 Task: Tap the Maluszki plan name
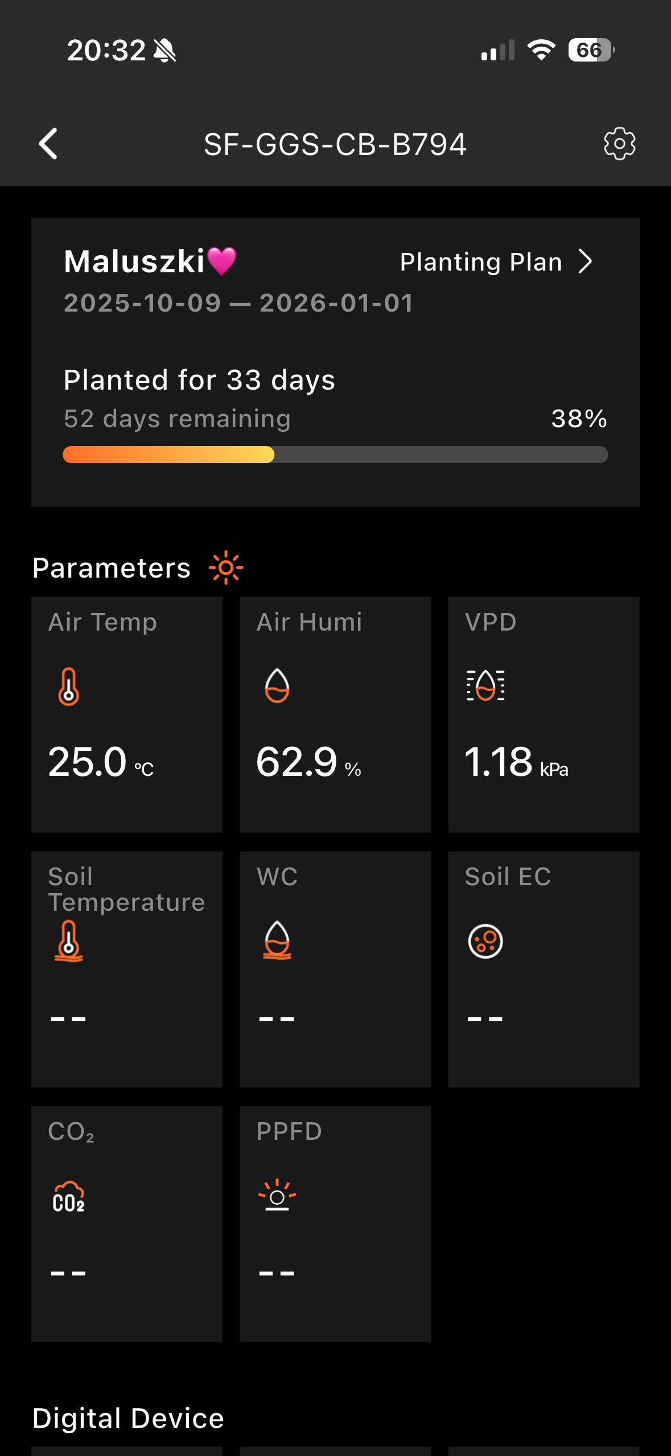134,262
